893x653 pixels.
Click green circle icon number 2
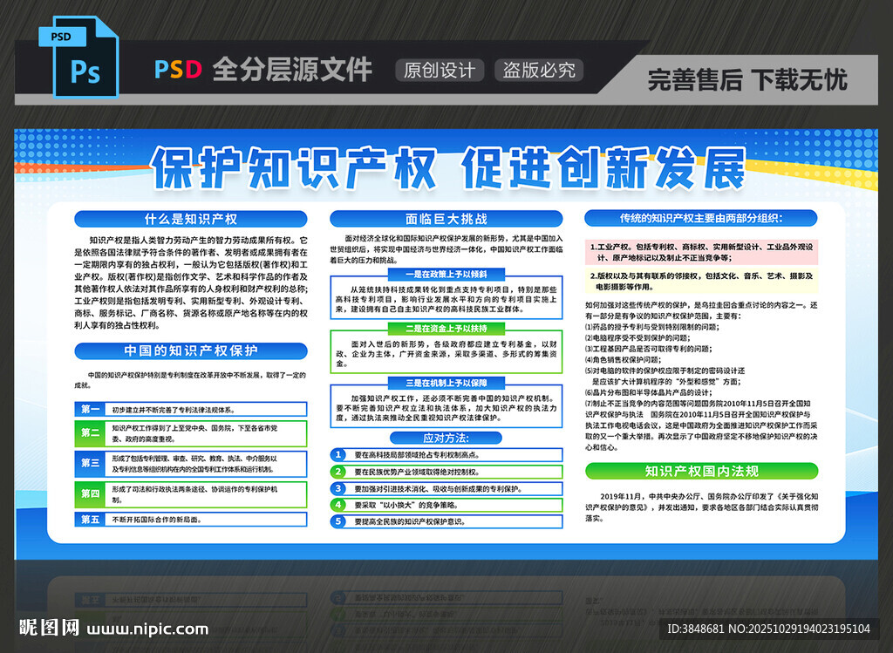339,471
